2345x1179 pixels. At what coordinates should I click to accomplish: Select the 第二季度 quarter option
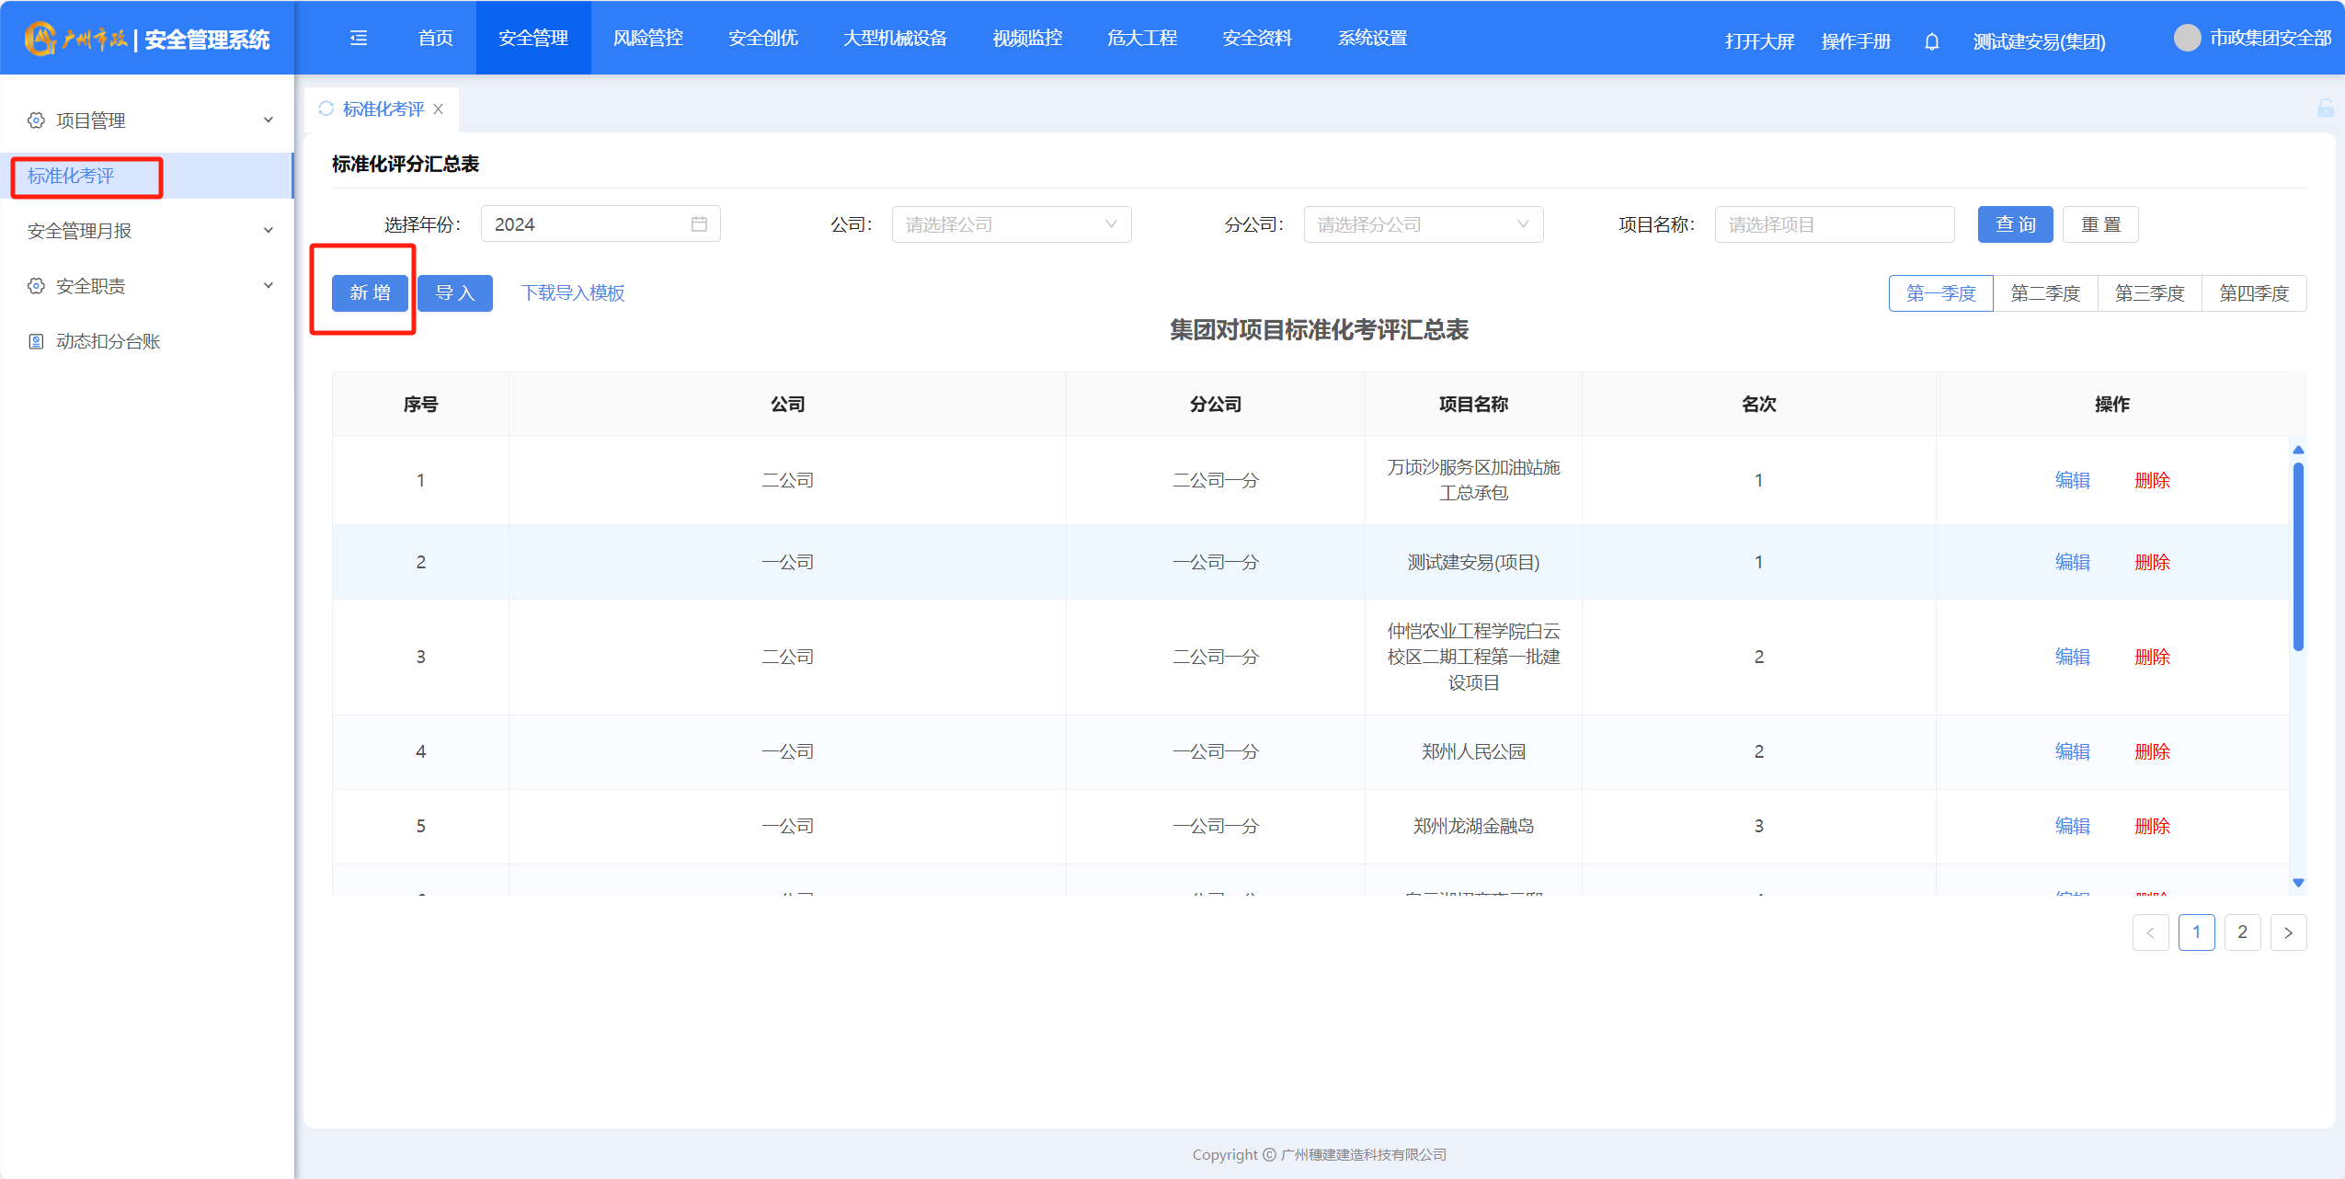pyautogui.click(x=2045, y=293)
